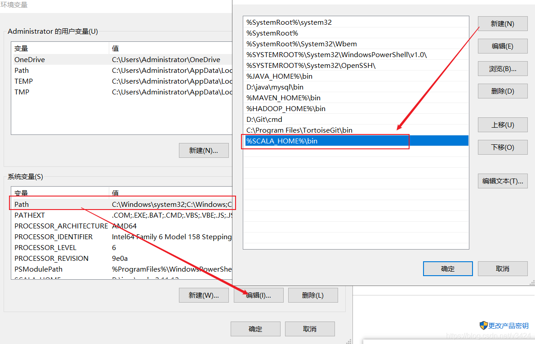
Task: Select Path row in system variables
Action: (x=122, y=205)
